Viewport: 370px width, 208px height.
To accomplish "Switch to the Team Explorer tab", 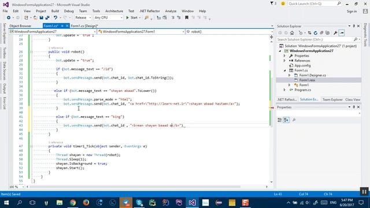I will (x=332, y=99).
